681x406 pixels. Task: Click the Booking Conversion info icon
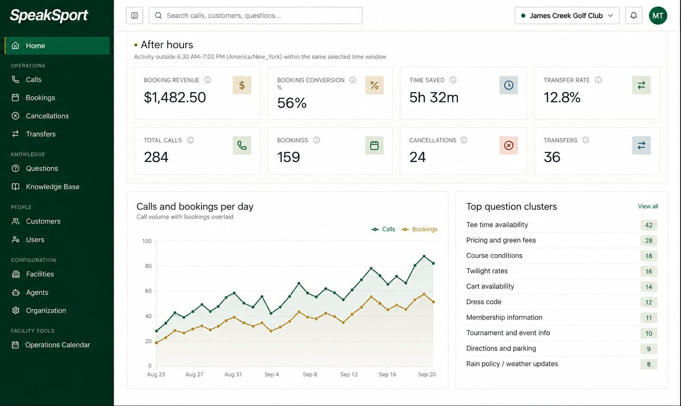pyautogui.click(x=353, y=80)
